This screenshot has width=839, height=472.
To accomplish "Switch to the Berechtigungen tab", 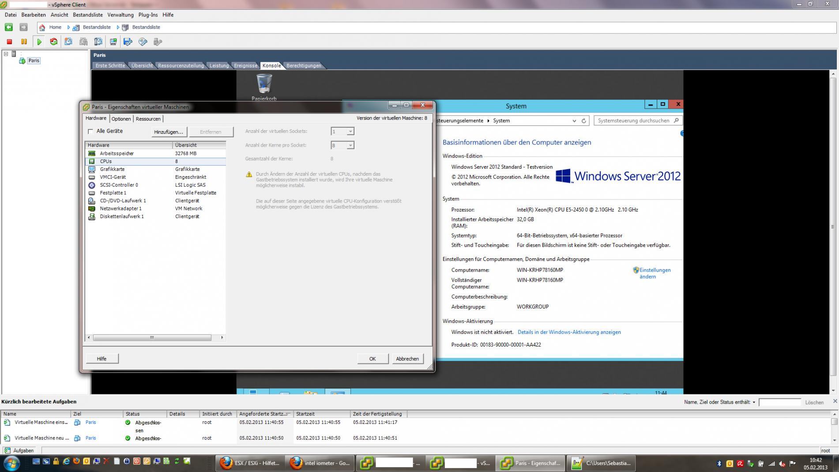I will pos(304,65).
